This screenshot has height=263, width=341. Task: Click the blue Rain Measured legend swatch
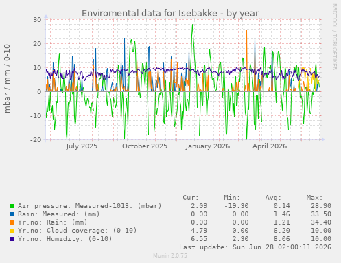tap(12, 214)
